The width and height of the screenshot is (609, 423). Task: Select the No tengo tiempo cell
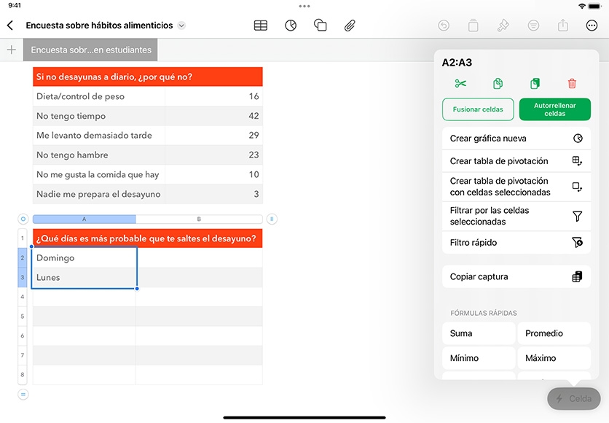[99, 116]
